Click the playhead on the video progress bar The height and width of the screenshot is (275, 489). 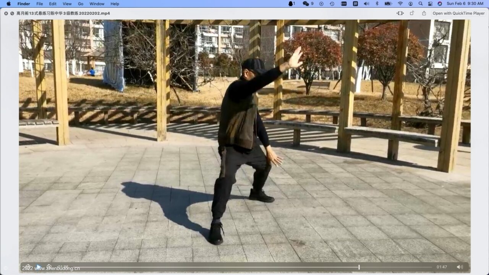click(359, 267)
